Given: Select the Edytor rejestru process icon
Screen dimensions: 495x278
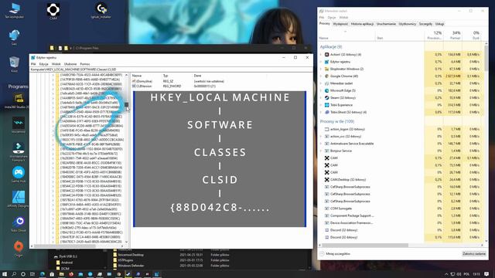Looking at the screenshot, I should 326,62.
